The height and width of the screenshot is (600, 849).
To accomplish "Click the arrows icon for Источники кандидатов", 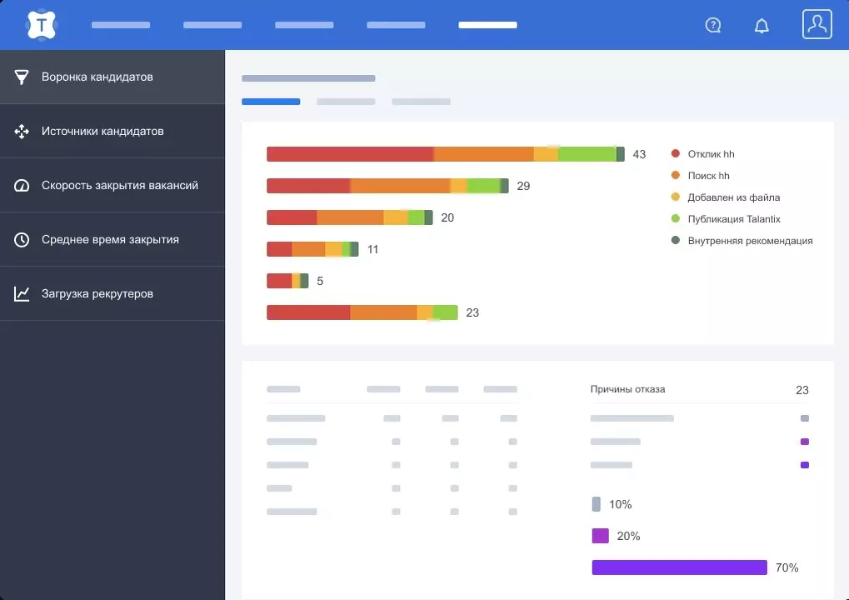I will [22, 131].
